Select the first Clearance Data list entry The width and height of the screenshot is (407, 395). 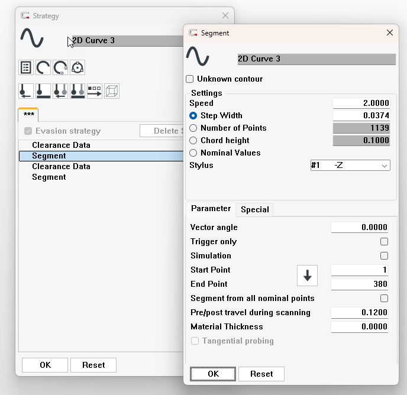(101, 145)
